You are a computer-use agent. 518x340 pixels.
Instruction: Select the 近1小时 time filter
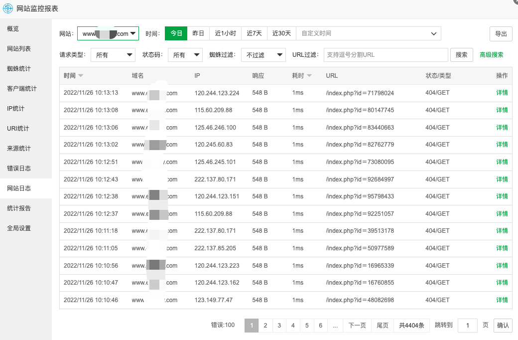pos(225,33)
